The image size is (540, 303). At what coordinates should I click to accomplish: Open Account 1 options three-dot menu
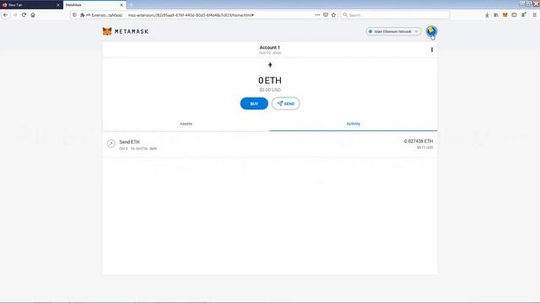432,50
